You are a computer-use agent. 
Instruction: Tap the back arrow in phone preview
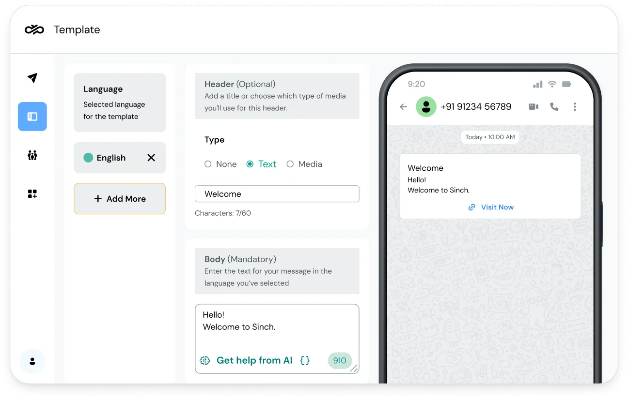(x=403, y=107)
